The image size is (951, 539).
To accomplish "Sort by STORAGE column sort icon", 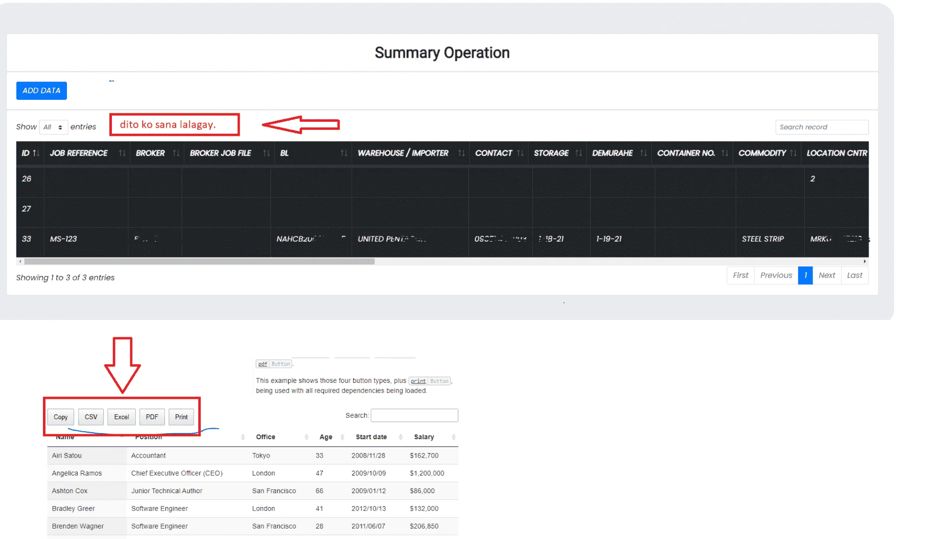I will (578, 153).
